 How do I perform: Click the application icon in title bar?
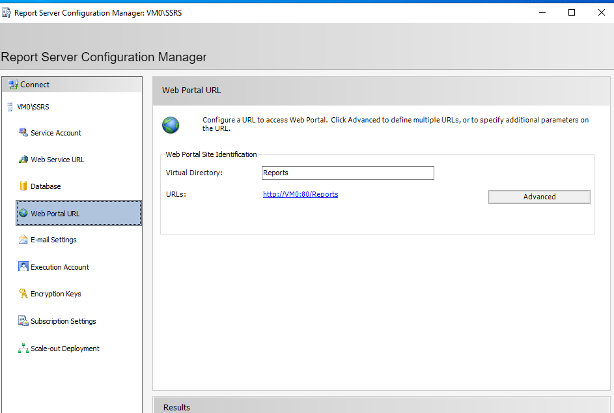click(7, 12)
